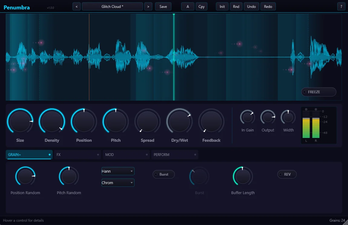The height and width of the screenshot is (225, 348).
Task: Load previous preset with the < arrow
Action: click(x=77, y=7)
